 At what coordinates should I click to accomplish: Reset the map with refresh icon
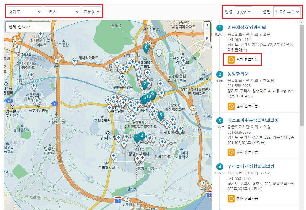pyautogui.click(x=207, y=38)
